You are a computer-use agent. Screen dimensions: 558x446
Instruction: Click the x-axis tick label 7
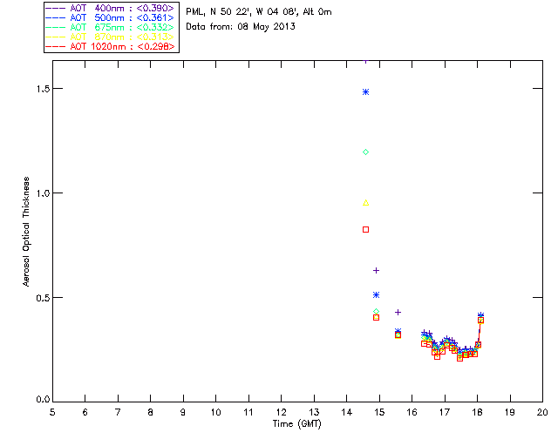coord(118,413)
